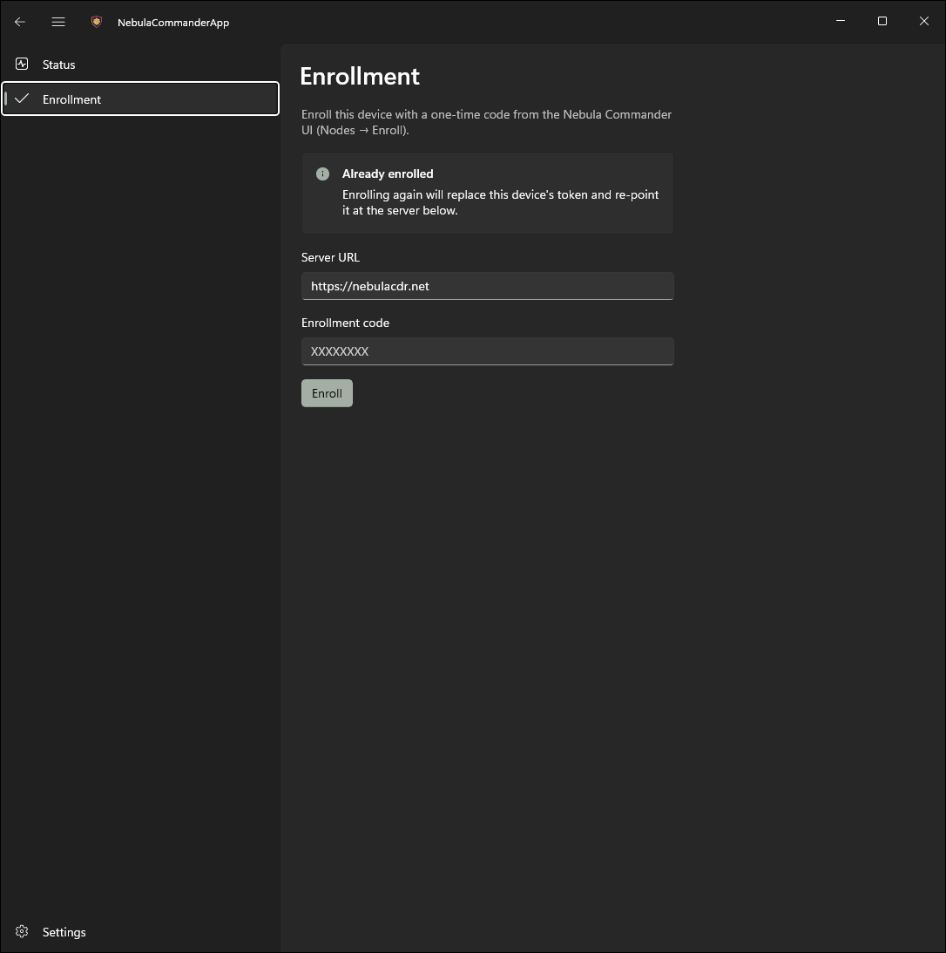Open the Status page
Viewport: 946px width, 953px height.
(x=140, y=65)
